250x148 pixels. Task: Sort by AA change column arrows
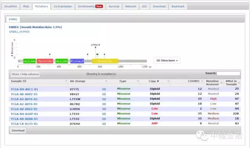point(106,81)
